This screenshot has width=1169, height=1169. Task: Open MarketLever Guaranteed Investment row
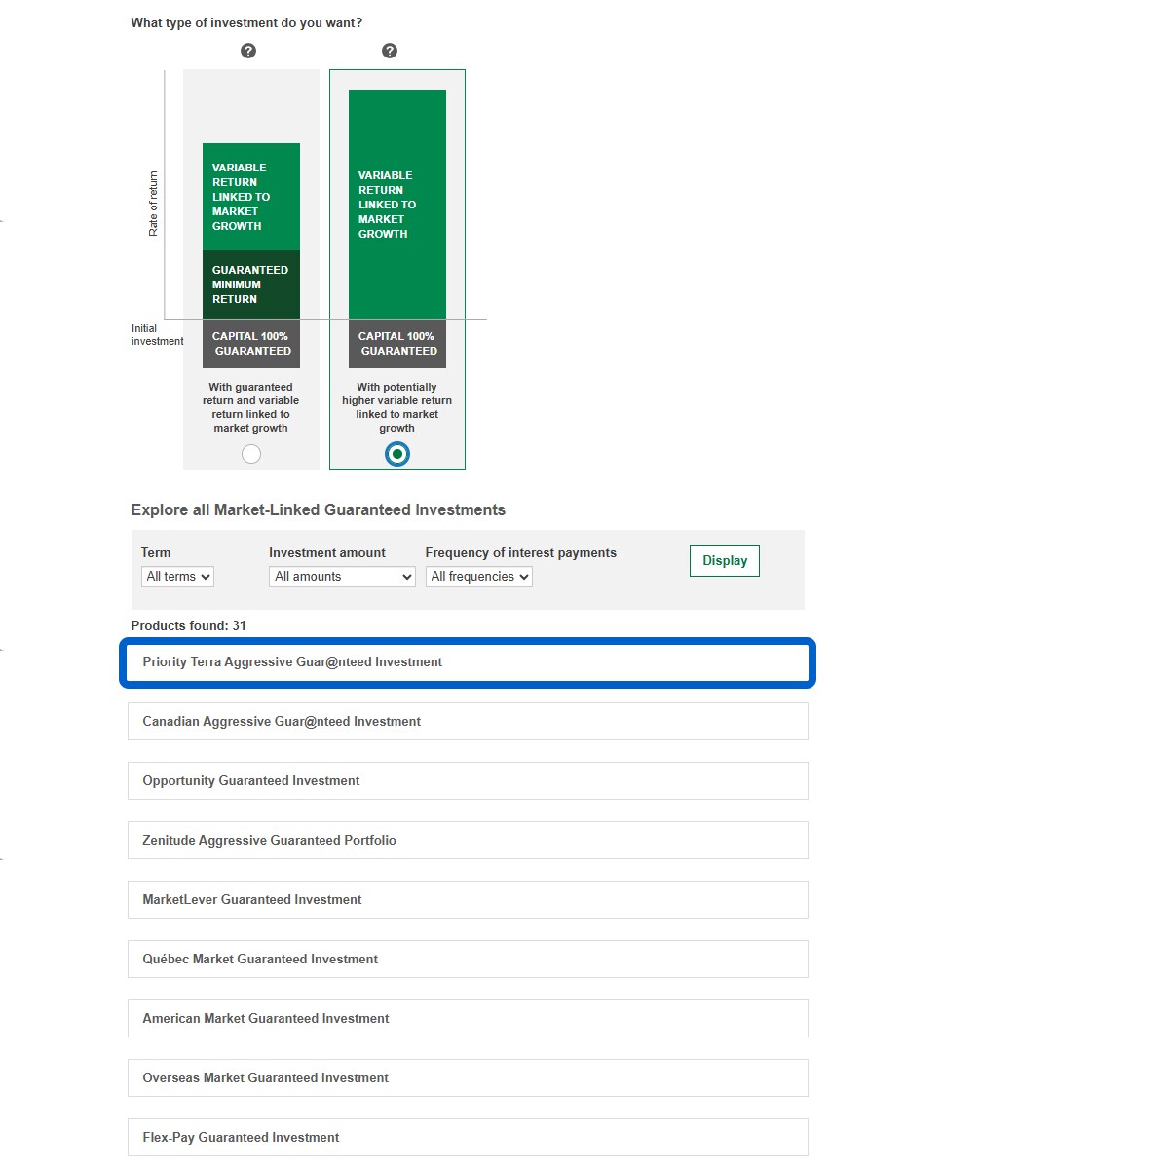pos(468,900)
